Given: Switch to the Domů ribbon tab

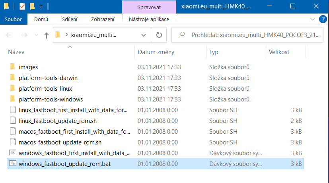Looking at the screenshot, I should click(41, 19).
